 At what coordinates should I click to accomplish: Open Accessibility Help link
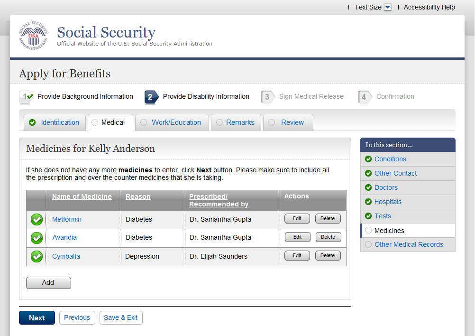click(x=429, y=7)
